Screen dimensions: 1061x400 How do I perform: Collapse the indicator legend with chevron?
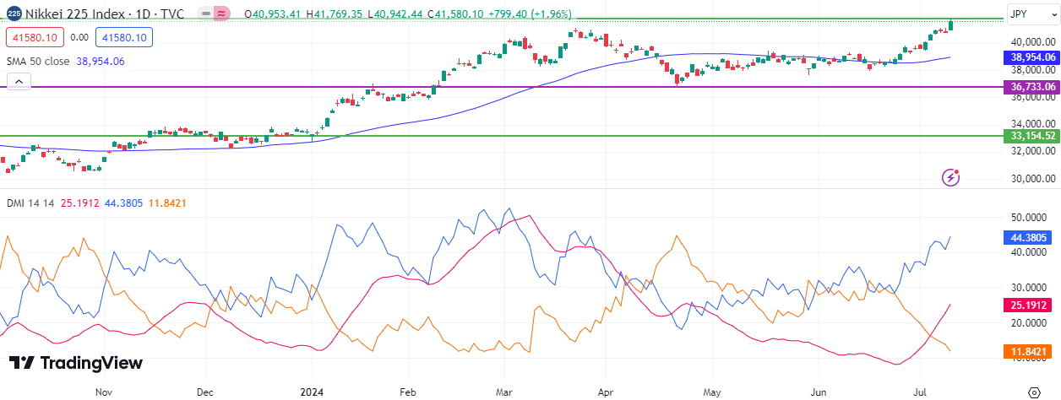pos(19,81)
